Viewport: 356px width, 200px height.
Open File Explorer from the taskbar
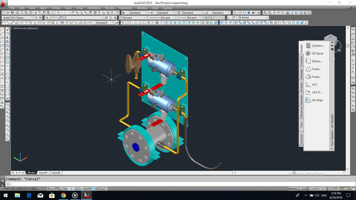(x=17, y=195)
